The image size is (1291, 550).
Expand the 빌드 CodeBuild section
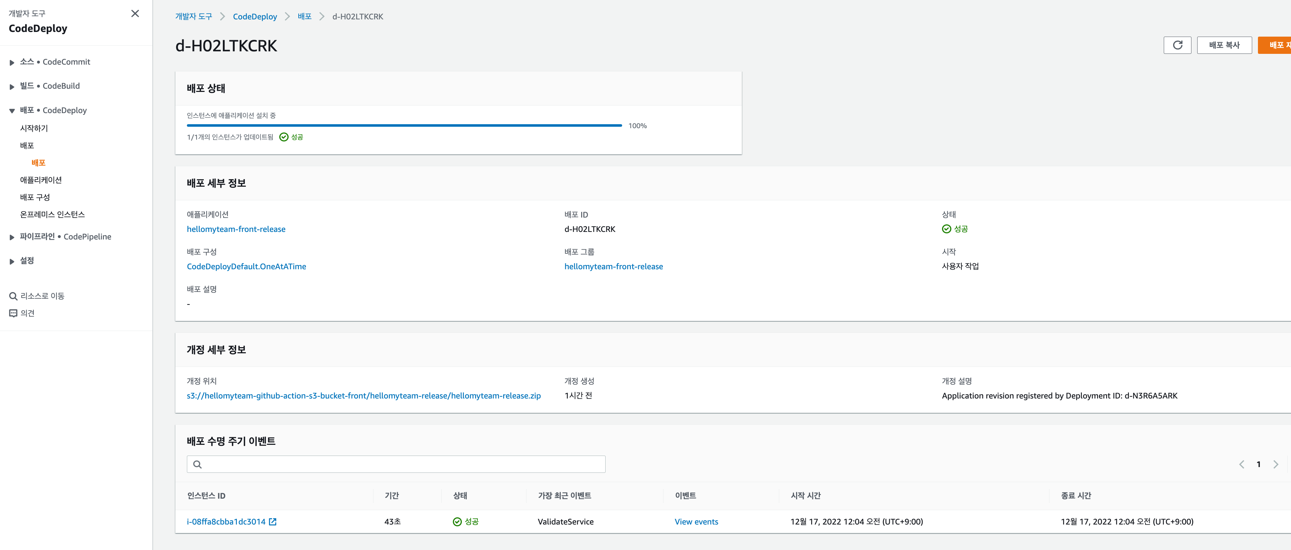(12, 87)
